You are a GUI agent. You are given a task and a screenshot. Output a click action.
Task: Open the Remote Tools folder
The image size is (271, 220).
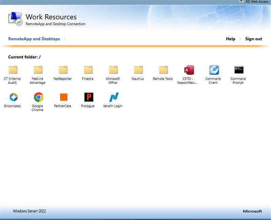[x=163, y=70]
